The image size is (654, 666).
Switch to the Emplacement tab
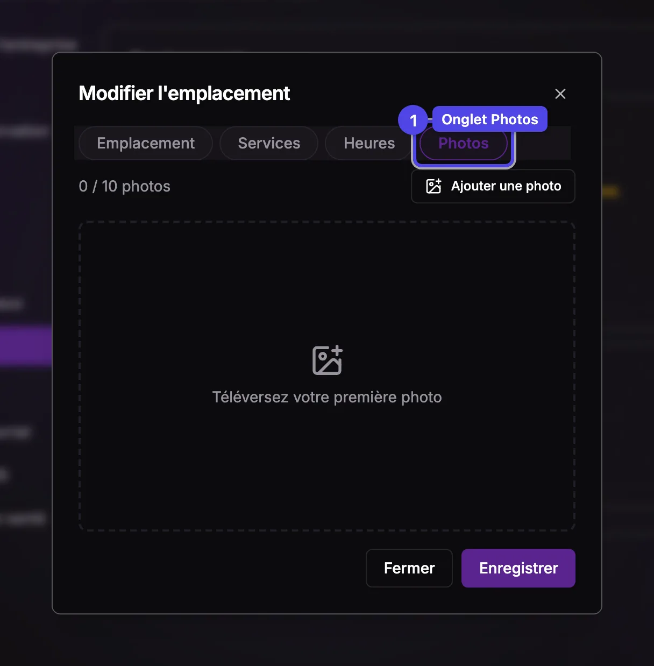coord(146,143)
